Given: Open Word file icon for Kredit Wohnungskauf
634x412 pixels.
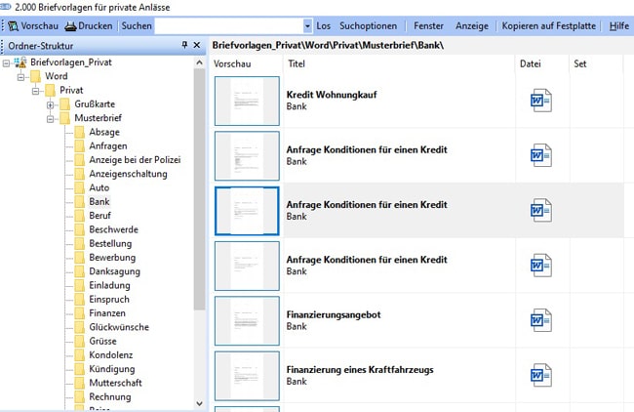Looking at the screenshot, I should tap(540, 101).
